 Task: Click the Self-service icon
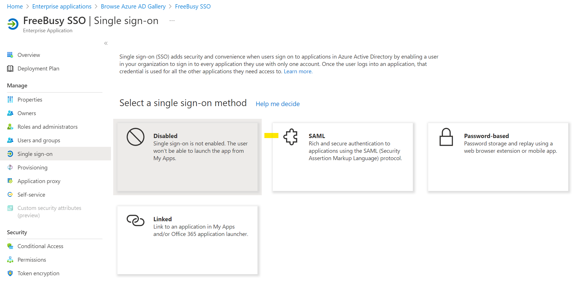10,195
